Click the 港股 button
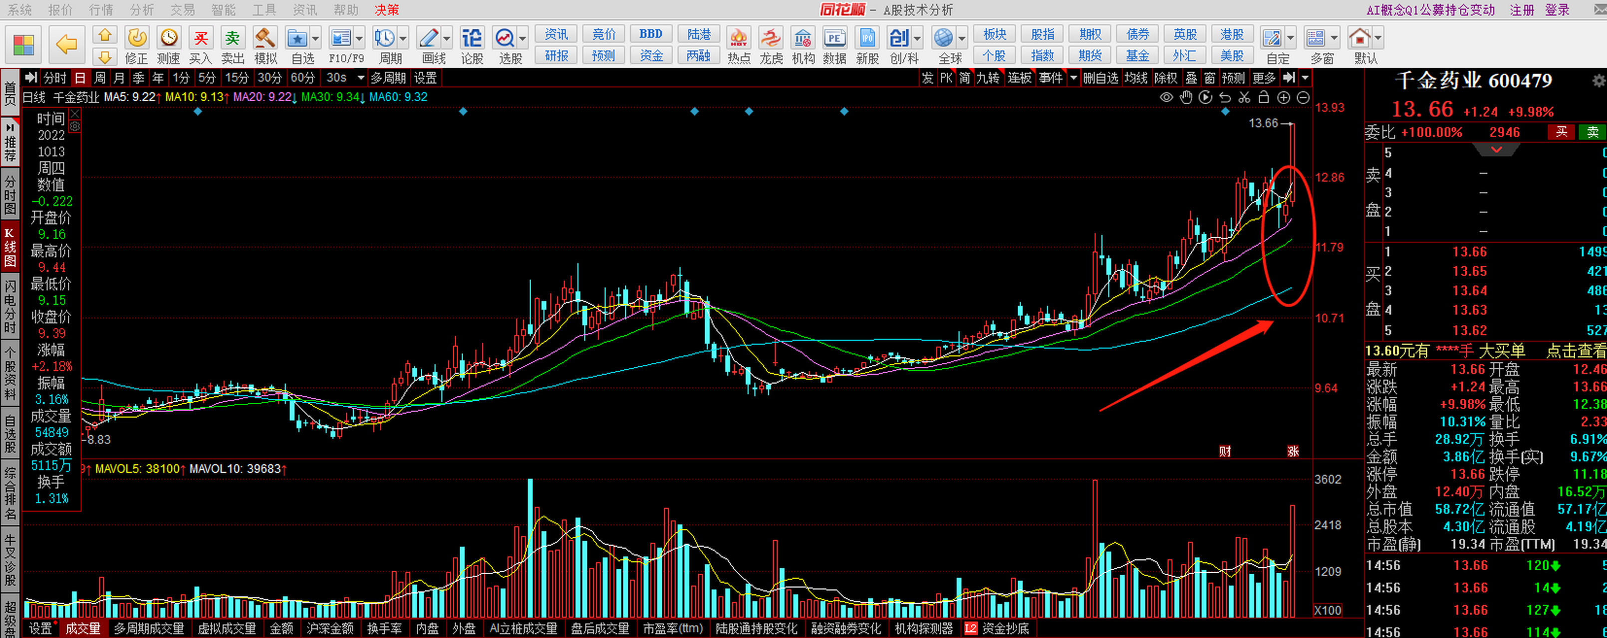Image resolution: width=1607 pixels, height=638 pixels. [1232, 34]
